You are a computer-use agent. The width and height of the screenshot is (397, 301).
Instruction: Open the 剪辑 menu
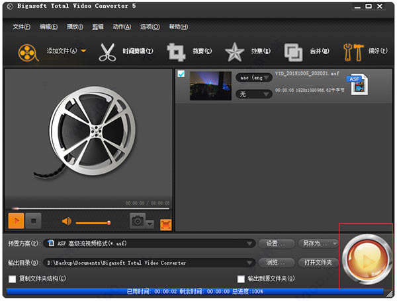98,26
